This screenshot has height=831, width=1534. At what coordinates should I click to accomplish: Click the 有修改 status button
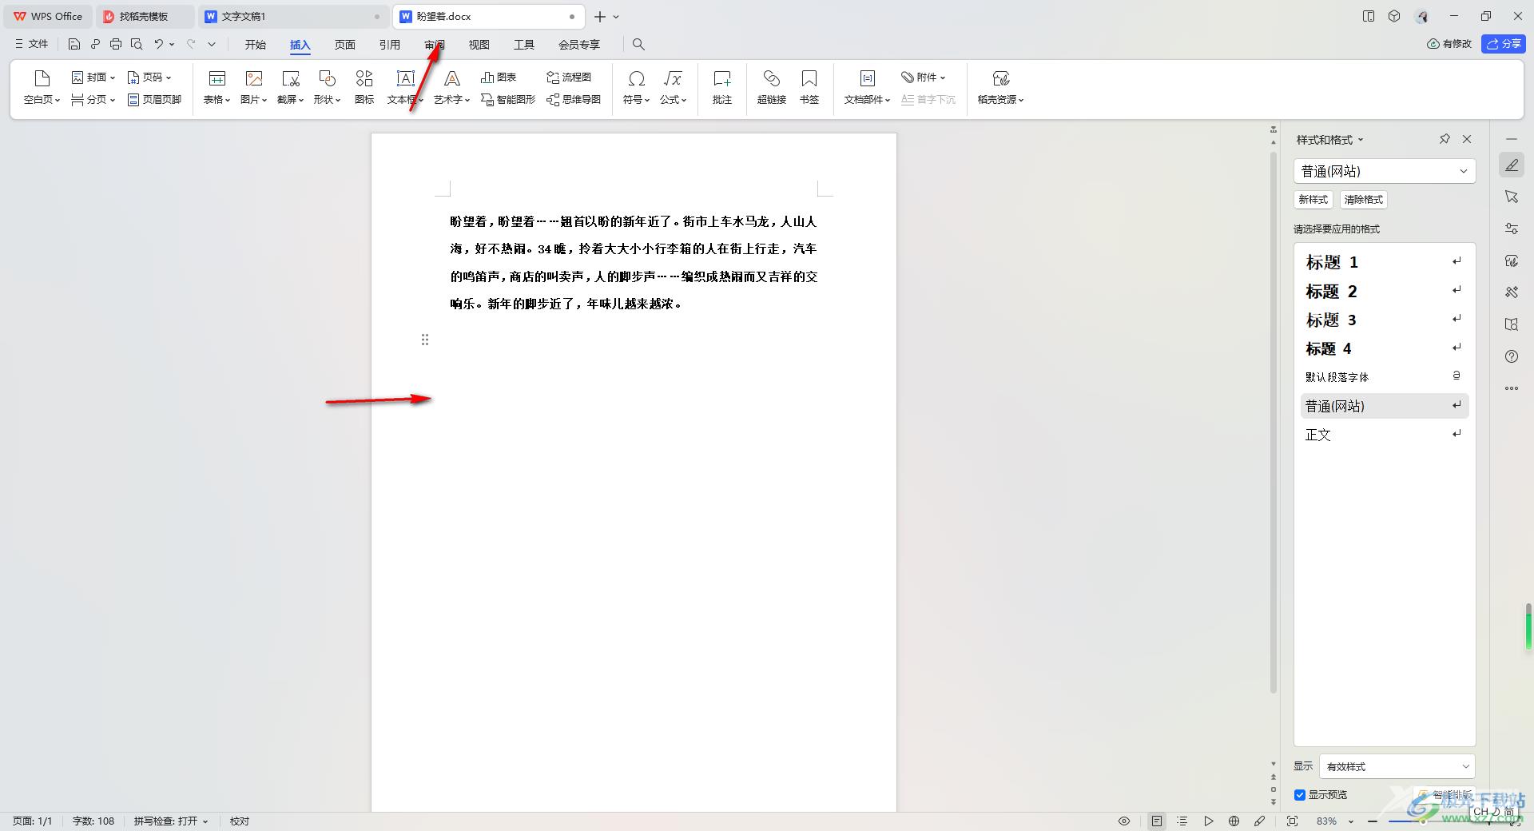pyautogui.click(x=1449, y=44)
